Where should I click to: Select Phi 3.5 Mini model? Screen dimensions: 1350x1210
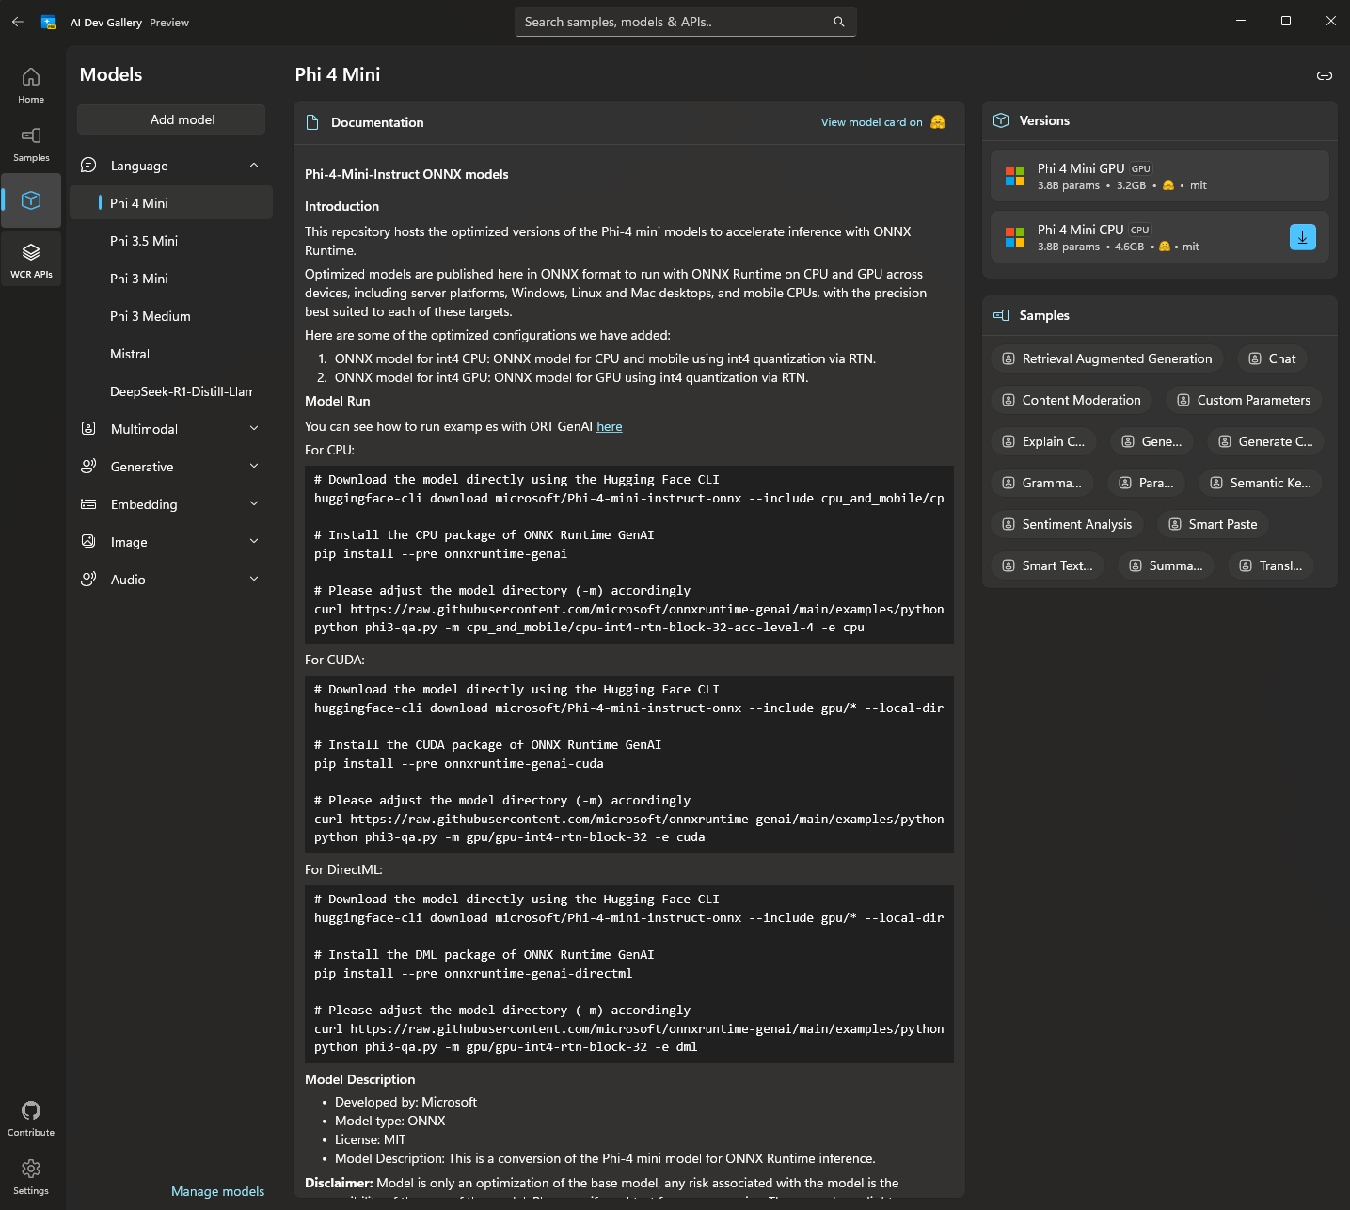pyautogui.click(x=171, y=241)
